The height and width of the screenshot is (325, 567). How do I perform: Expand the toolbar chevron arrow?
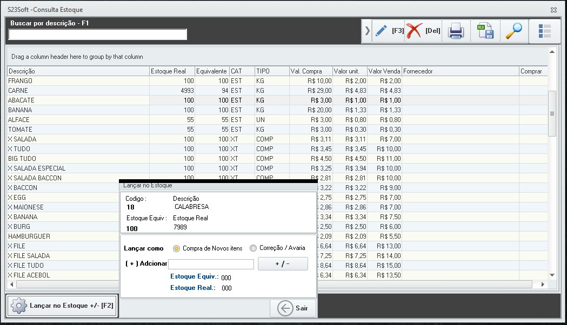point(368,31)
